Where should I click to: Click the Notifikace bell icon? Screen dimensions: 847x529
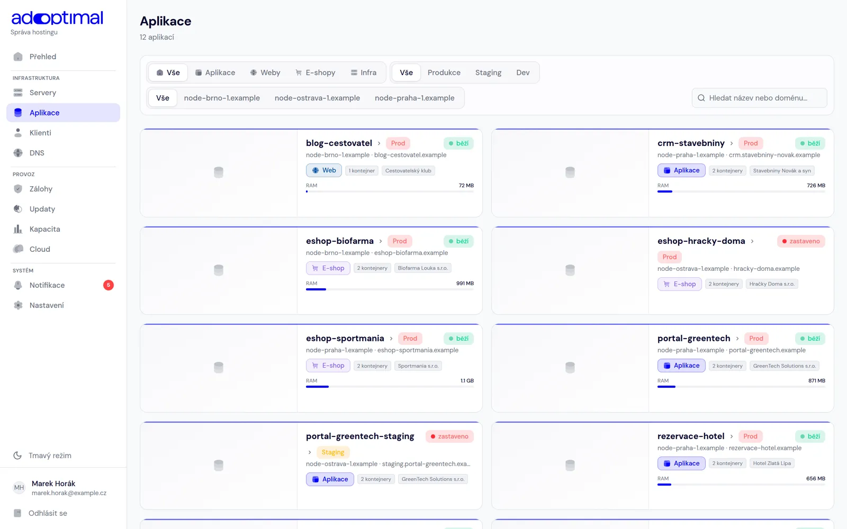[18, 285]
